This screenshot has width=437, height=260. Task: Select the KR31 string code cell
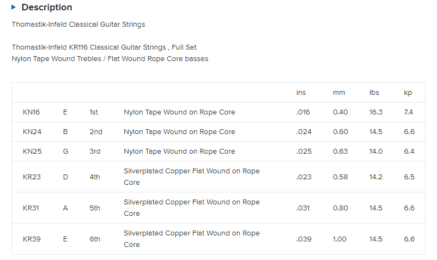point(31,208)
